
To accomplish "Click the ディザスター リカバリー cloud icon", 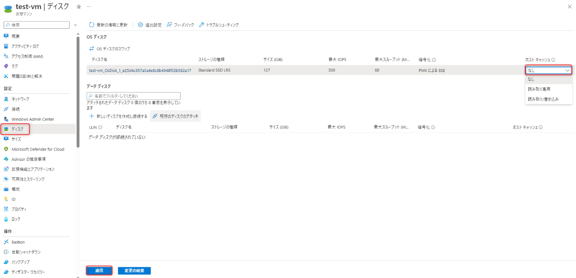I will coord(6,272).
